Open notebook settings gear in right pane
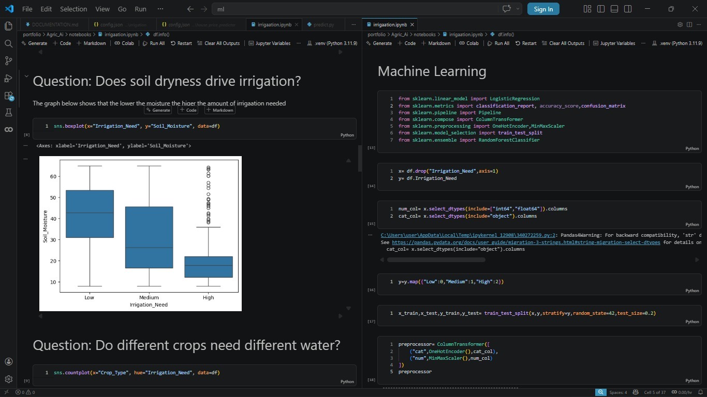The width and height of the screenshot is (707, 397). (x=680, y=24)
